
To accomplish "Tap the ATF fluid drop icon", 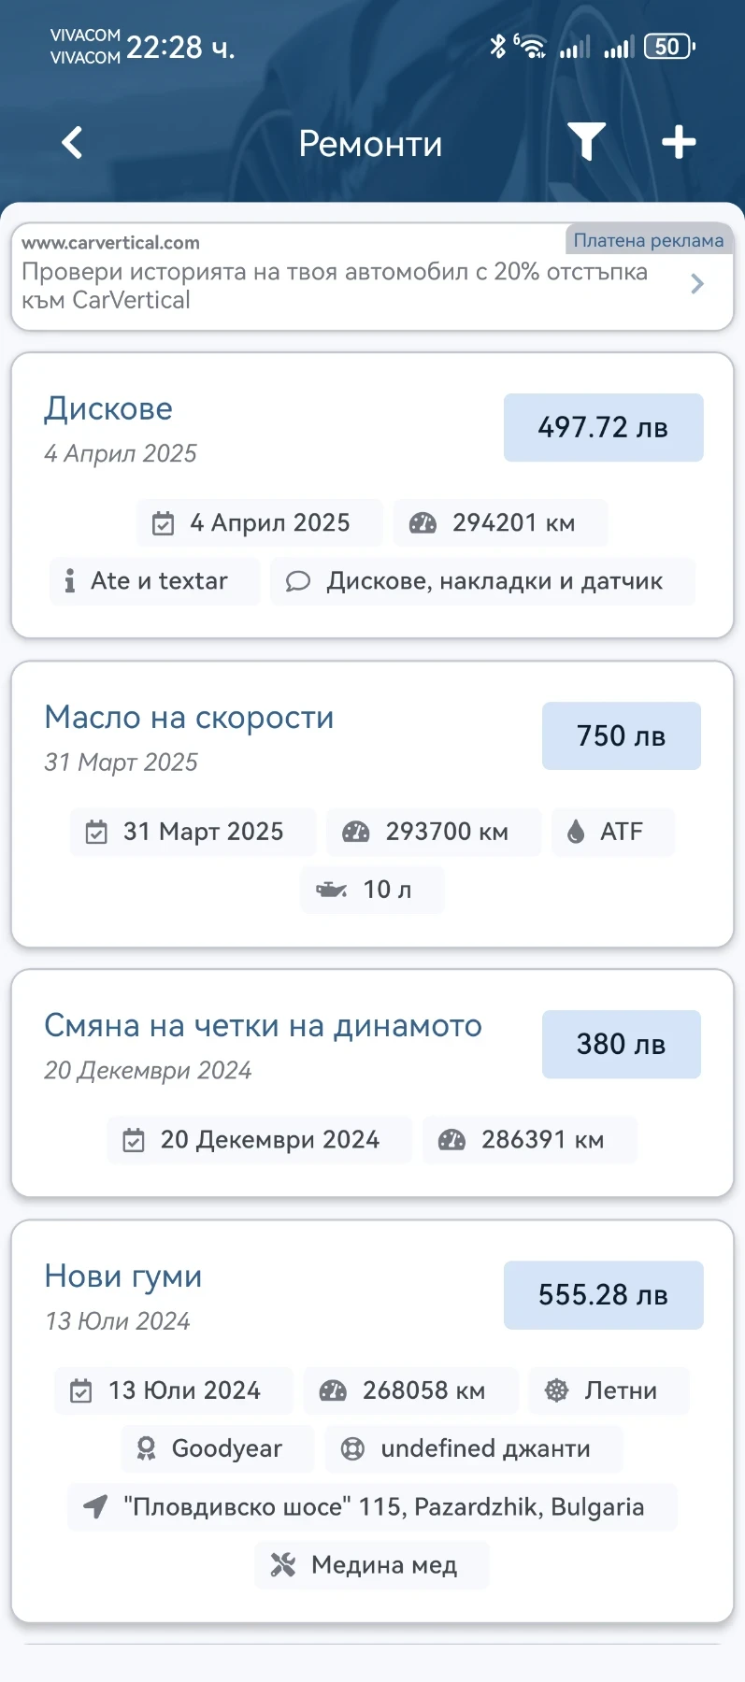I will (576, 832).
